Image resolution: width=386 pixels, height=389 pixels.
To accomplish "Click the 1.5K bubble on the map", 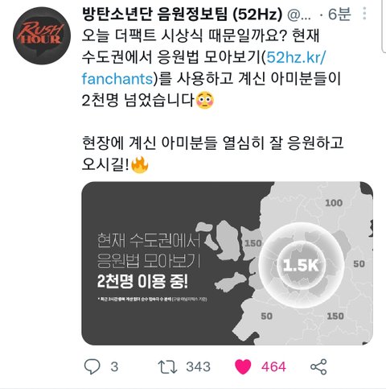I will pyautogui.click(x=301, y=265).
